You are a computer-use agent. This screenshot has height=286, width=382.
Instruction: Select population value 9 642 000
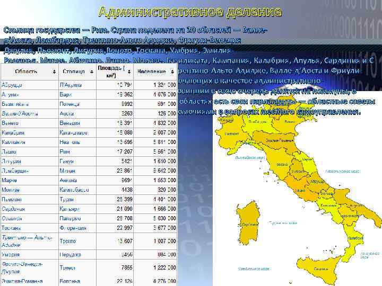tap(164, 171)
